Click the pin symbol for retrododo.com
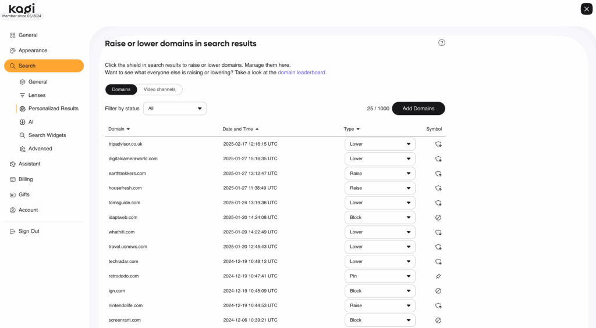This screenshot has height=328, width=596. (438, 276)
